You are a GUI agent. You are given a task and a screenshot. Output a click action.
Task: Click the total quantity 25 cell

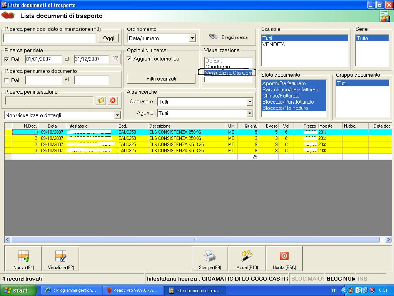point(248,156)
